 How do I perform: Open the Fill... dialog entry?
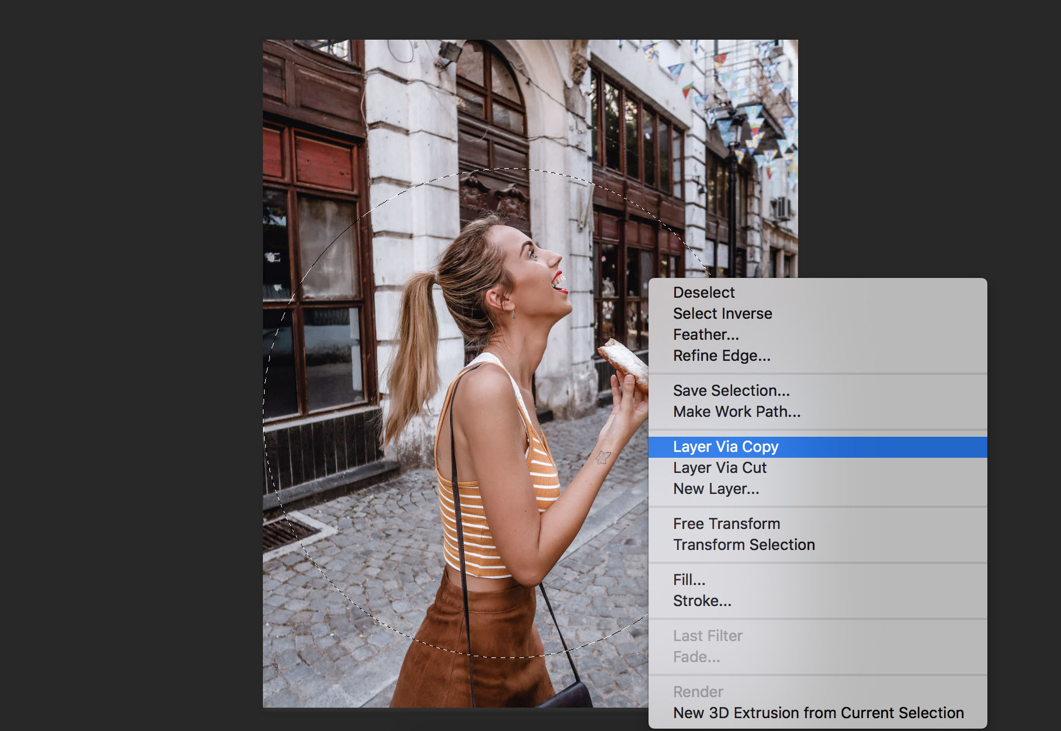[x=817, y=580]
